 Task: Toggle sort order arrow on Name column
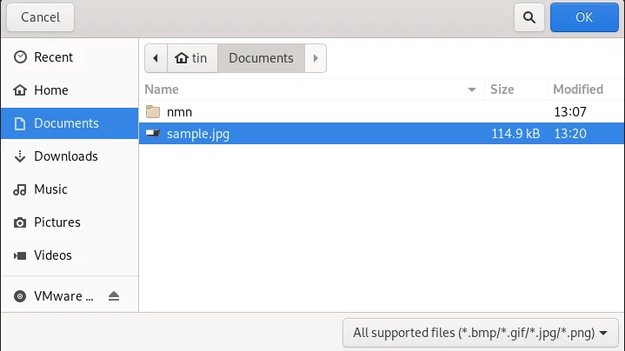click(x=471, y=89)
